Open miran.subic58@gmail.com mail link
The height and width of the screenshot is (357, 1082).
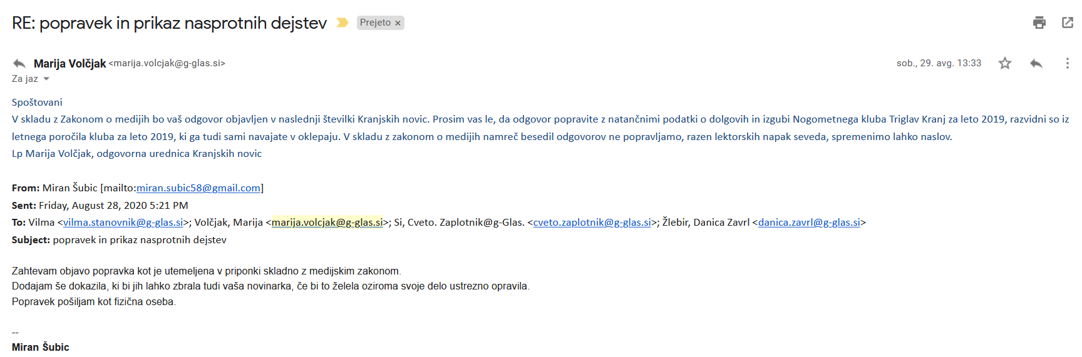click(198, 188)
